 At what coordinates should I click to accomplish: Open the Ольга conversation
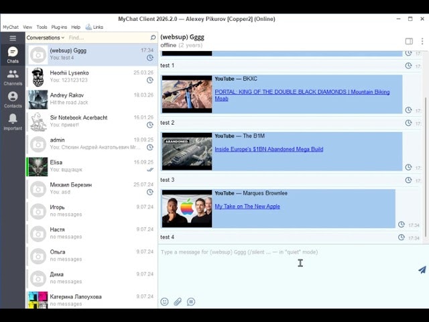[92, 256]
